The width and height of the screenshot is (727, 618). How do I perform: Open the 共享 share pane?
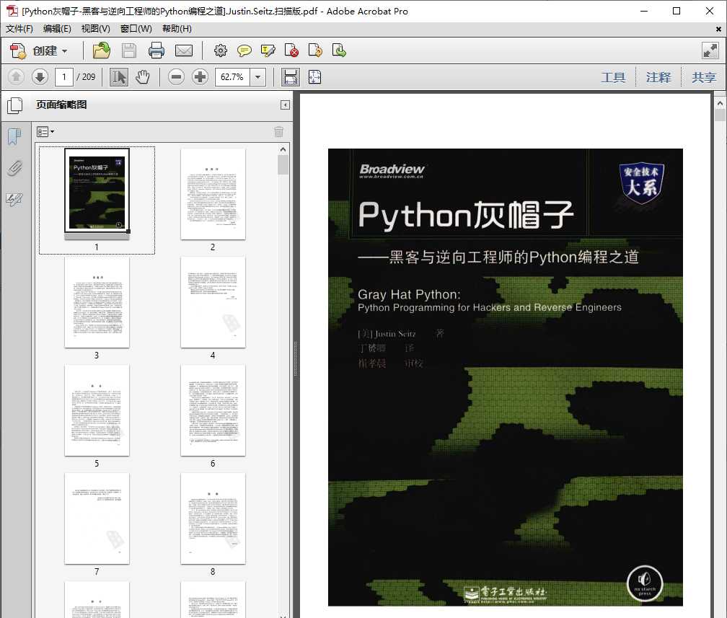704,77
